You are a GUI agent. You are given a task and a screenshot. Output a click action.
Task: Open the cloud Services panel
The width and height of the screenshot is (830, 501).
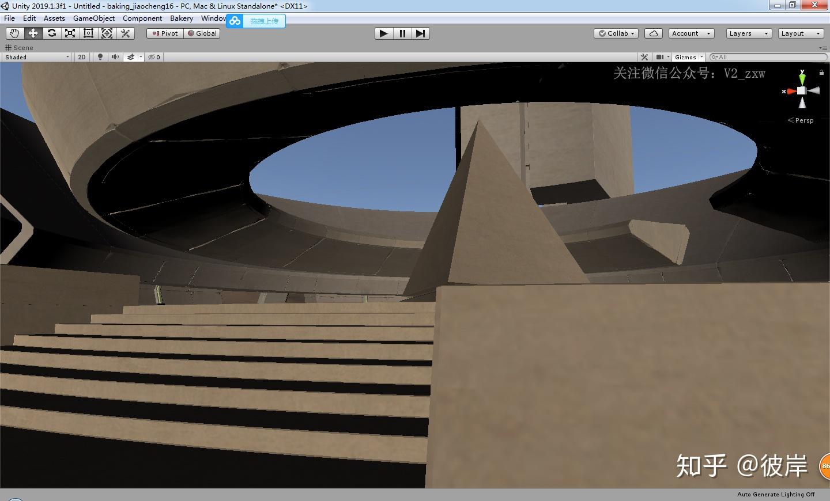point(654,33)
